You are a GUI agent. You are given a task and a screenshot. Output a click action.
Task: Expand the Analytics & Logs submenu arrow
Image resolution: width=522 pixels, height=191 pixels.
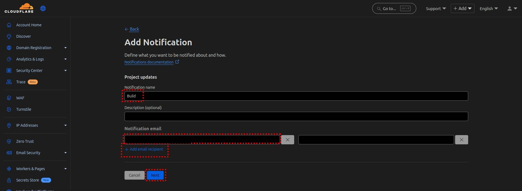pos(66,59)
